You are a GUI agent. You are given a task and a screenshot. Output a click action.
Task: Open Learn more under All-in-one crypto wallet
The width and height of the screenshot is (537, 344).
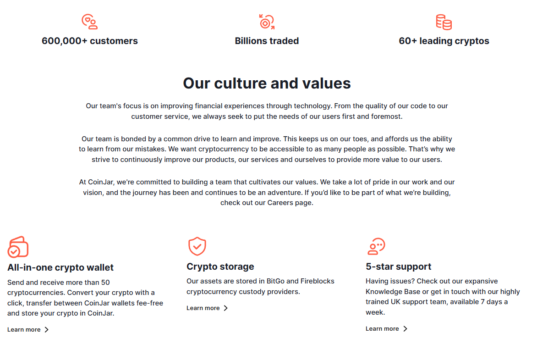[24, 330]
